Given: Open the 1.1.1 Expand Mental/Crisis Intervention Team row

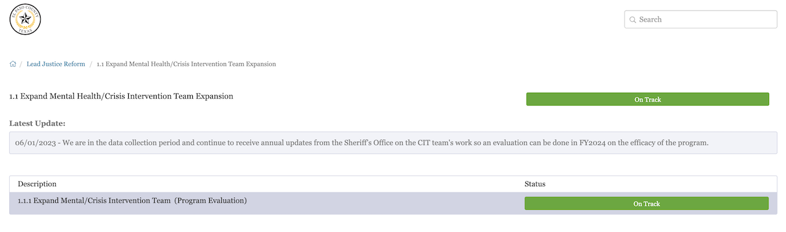Looking at the screenshot, I should (394, 203).
